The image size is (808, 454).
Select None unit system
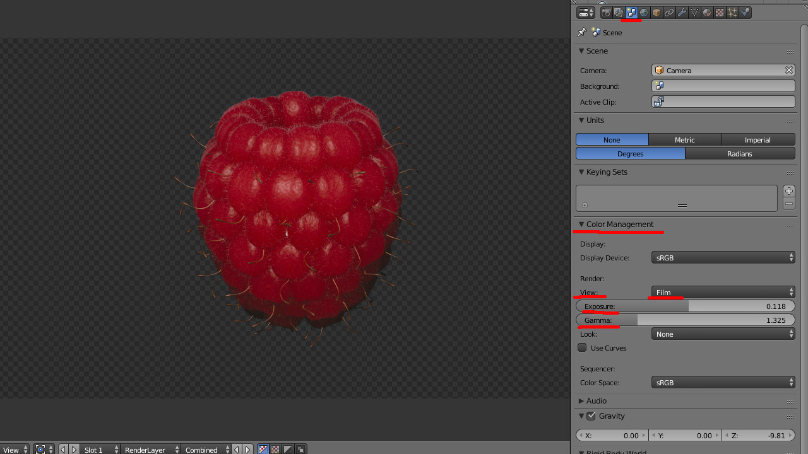(612, 140)
